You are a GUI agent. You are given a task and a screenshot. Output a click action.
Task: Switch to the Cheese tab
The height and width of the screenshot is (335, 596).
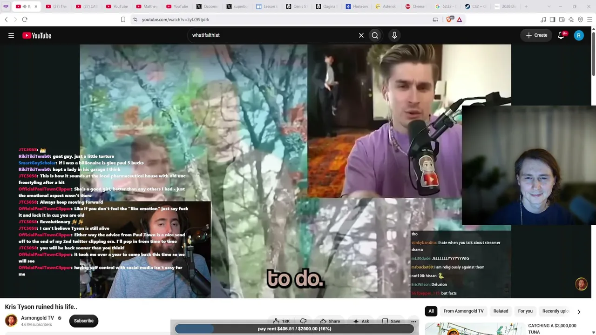point(416,7)
